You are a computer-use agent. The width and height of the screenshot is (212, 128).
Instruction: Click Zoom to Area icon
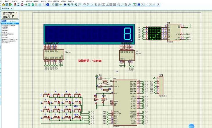click(x=80, y=5)
